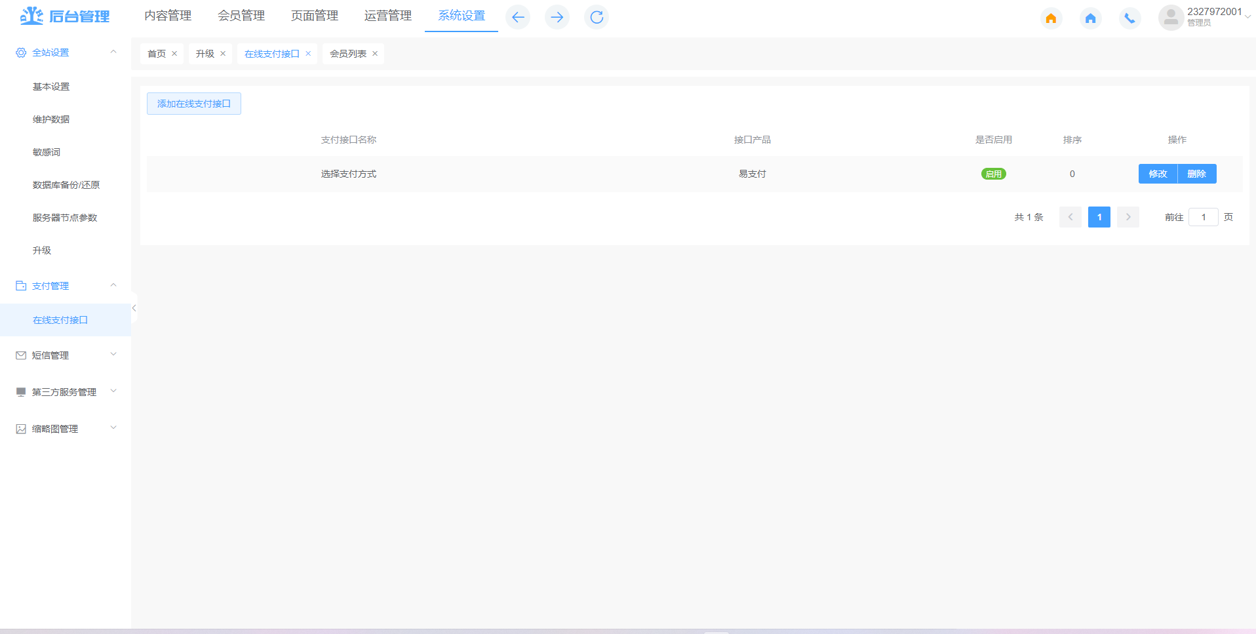The height and width of the screenshot is (634, 1256).
Task: Click the user avatar icon
Action: pos(1171,18)
